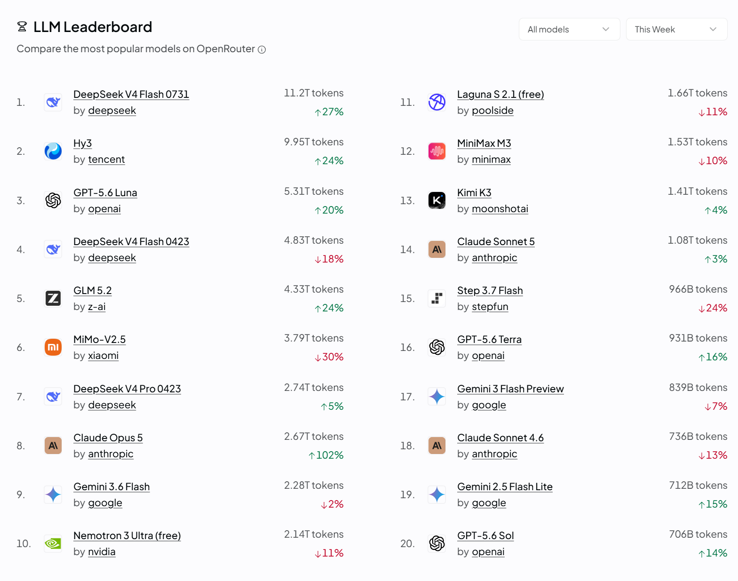Viewport: 738px width, 581px height.
Task: Click the OpenAI logo beside GPT-5.6 Sol
Action: coord(437,543)
